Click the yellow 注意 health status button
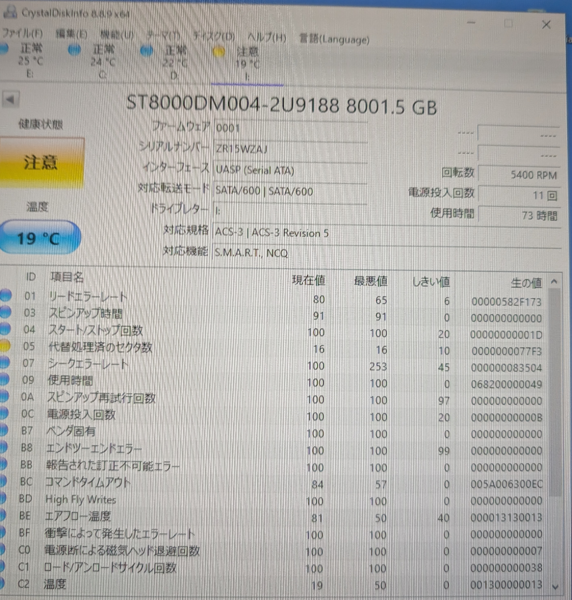Image resolution: width=572 pixels, height=600 pixels. (42, 163)
